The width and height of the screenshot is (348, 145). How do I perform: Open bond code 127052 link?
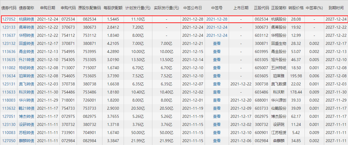point(8,19)
